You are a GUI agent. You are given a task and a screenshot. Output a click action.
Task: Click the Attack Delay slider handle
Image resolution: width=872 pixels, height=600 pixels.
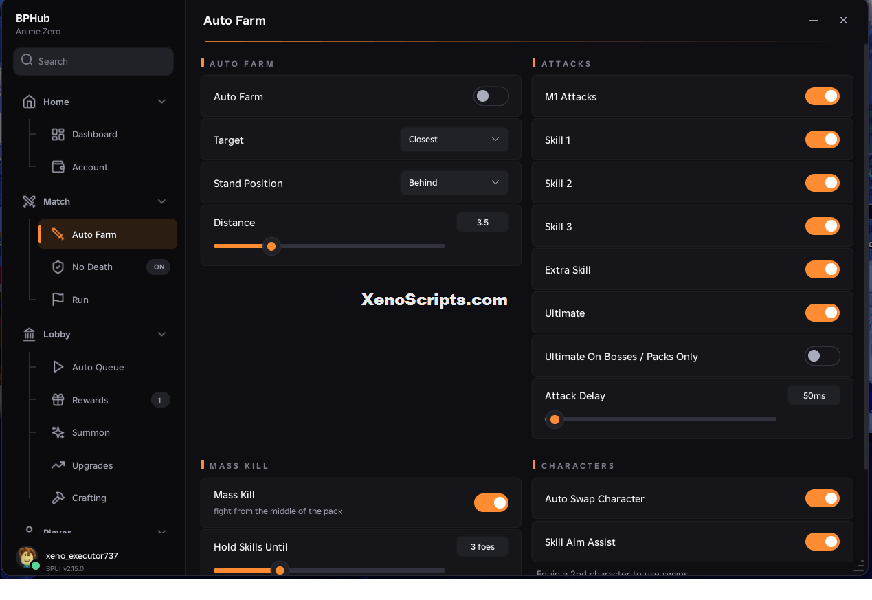tap(555, 419)
